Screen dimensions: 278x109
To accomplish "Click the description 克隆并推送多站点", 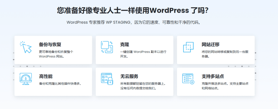I will pos(214,84).
